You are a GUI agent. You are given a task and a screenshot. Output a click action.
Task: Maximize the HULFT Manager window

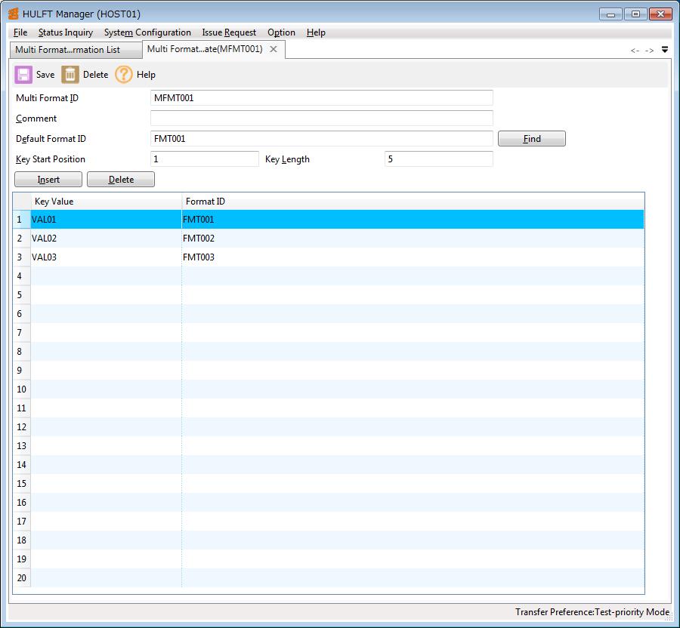coord(635,14)
